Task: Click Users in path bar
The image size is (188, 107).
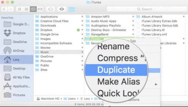Action: 70,99
